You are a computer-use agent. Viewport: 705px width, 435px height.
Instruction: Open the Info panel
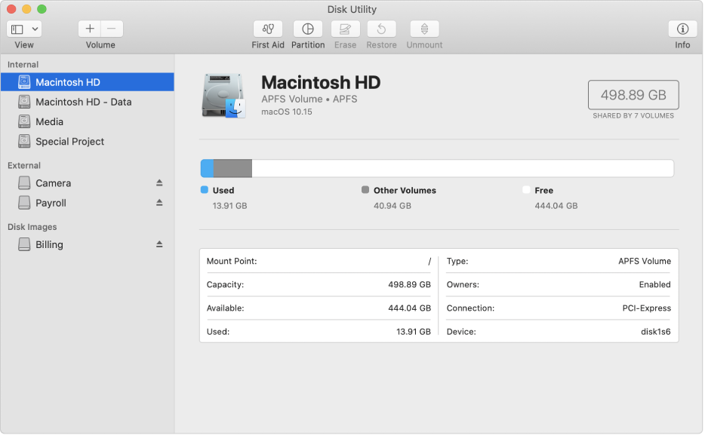pos(682,29)
